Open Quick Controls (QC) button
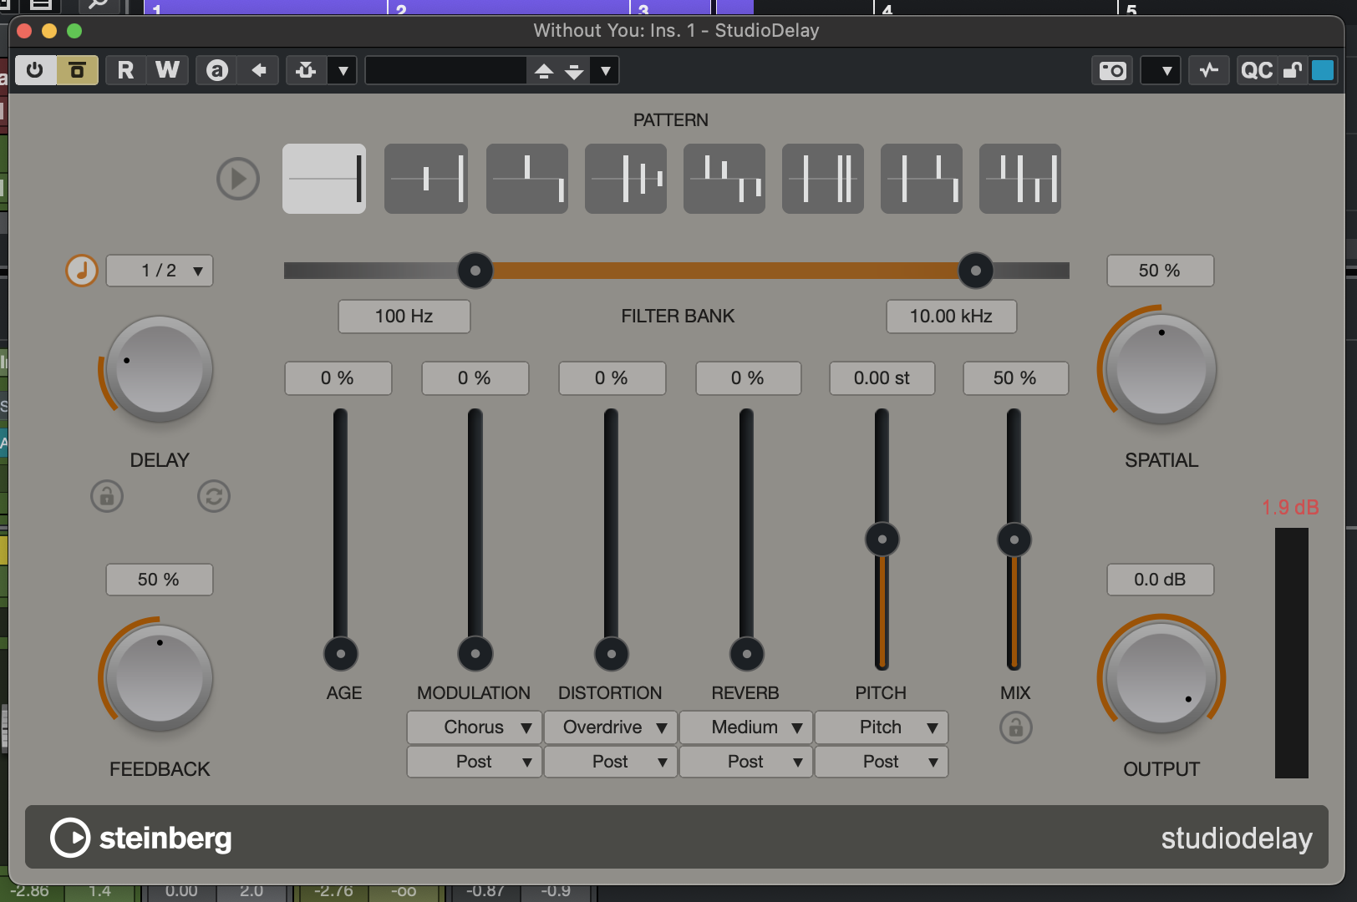This screenshot has width=1357, height=902. point(1256,70)
